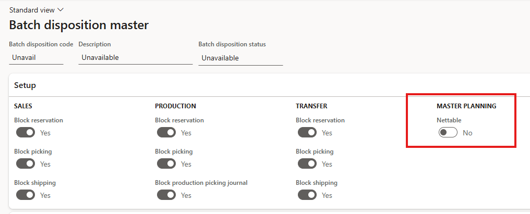Image resolution: width=530 pixels, height=214 pixels.
Task: Turn off Transfer Block shipping
Action: pos(307,195)
